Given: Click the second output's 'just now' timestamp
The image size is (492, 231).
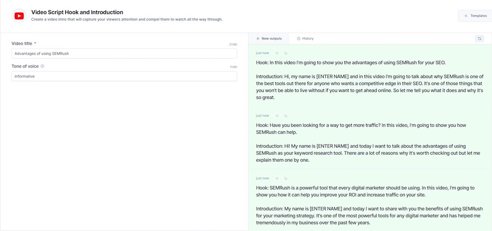Looking at the screenshot, I should coord(262,115).
